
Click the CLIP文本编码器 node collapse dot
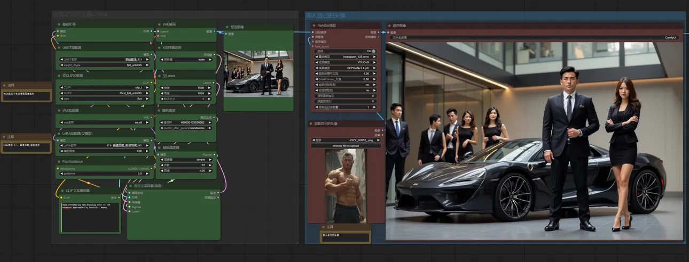click(x=62, y=190)
